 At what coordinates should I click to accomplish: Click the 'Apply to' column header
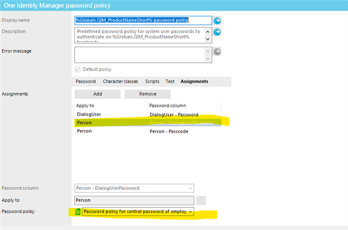85,106
